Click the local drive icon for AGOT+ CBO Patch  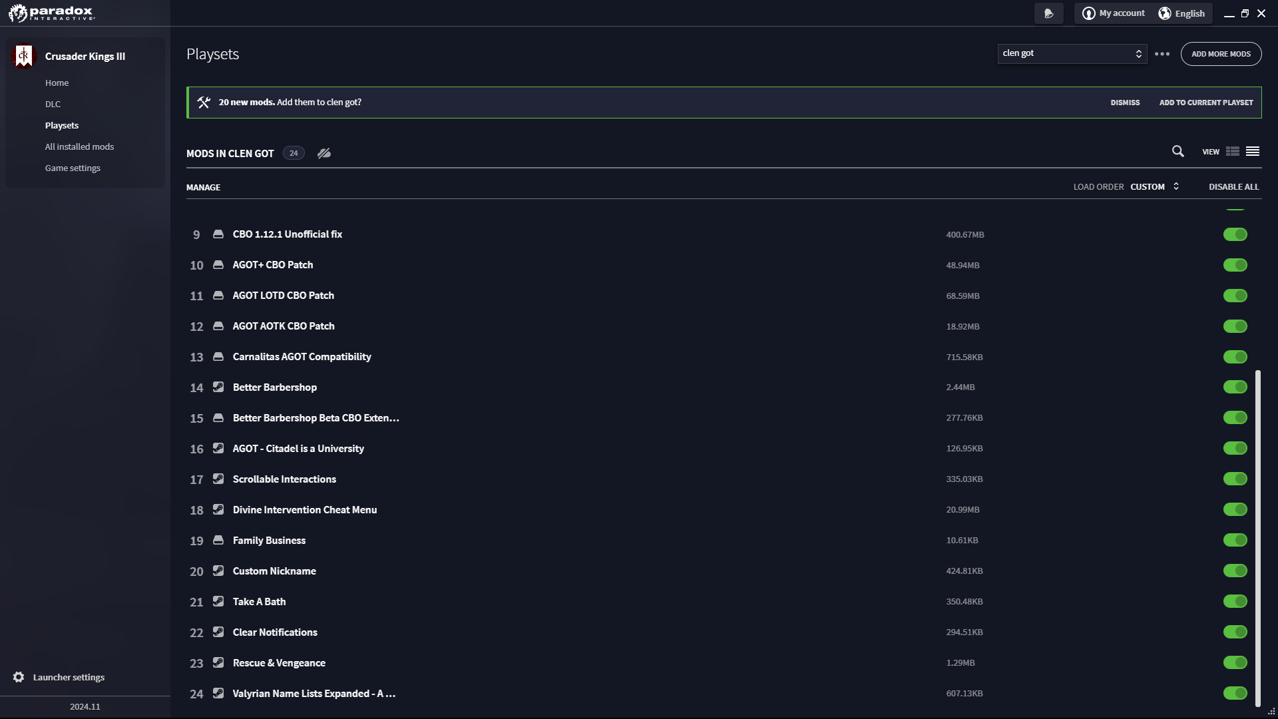[x=218, y=265]
